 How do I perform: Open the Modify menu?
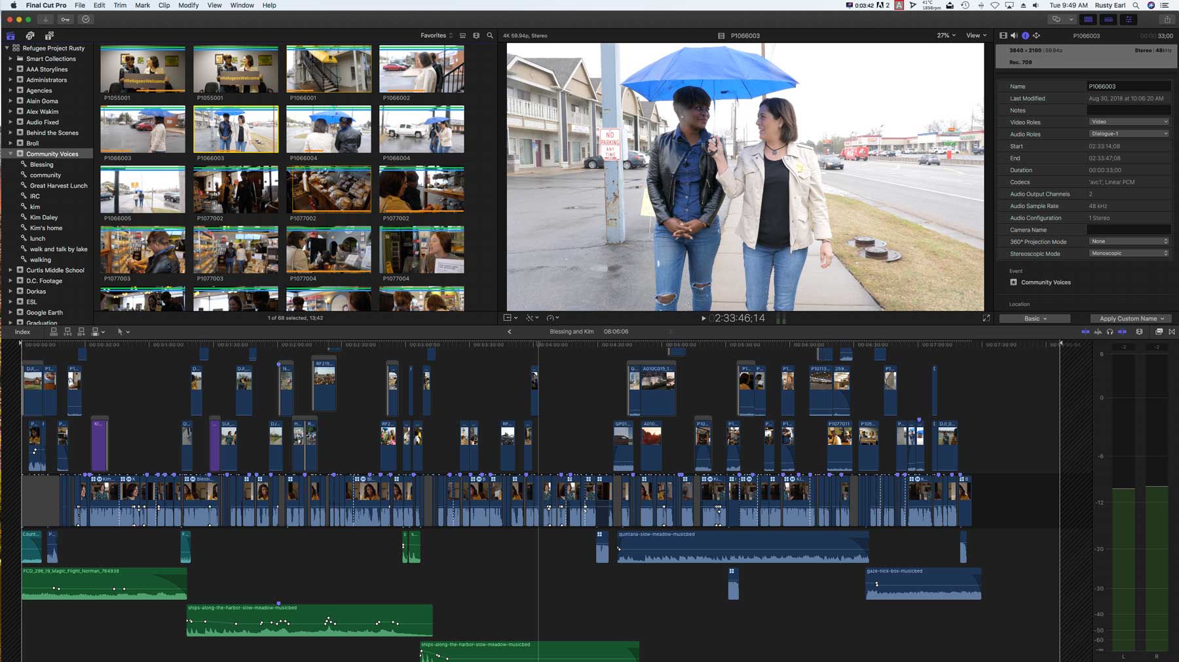188,5
